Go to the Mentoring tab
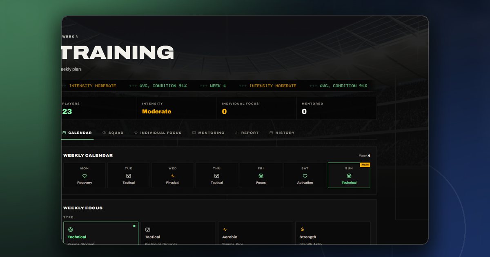 pos(208,133)
